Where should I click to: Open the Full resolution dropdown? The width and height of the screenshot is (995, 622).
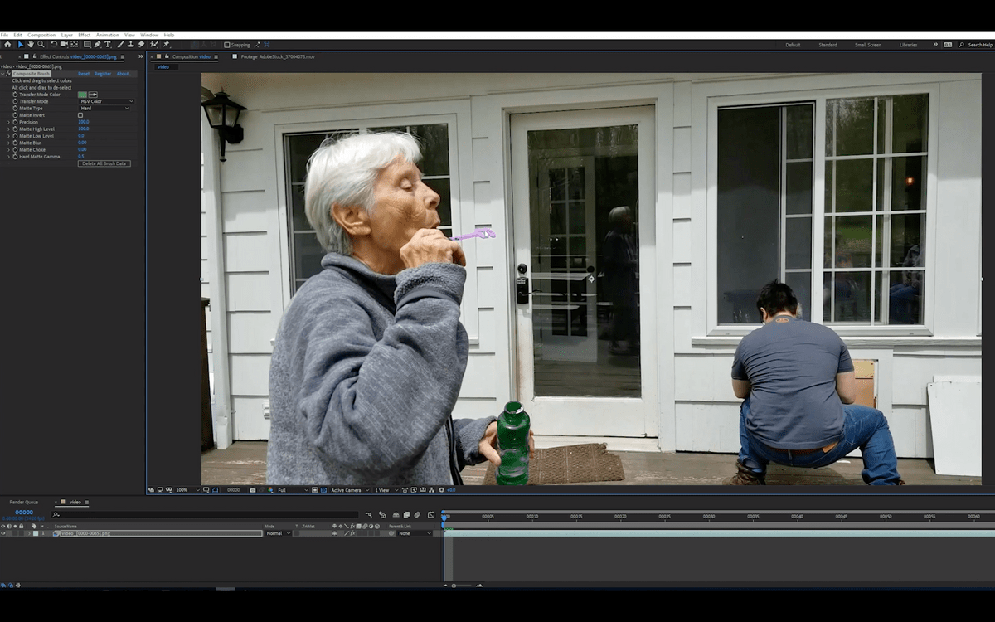pyautogui.click(x=292, y=490)
